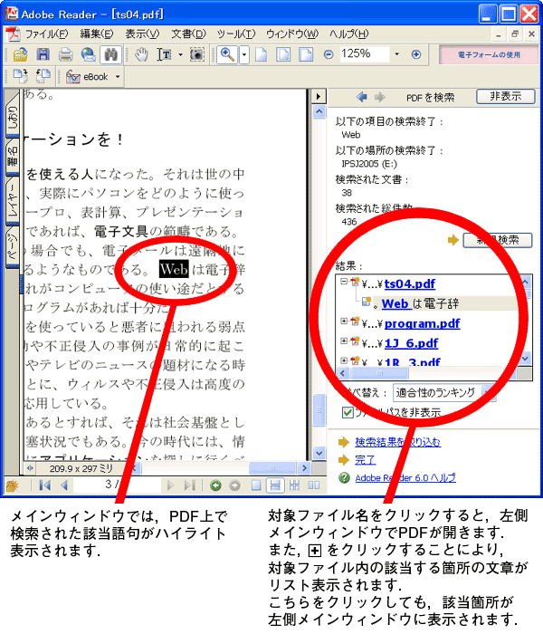Click the Rotate Counterclockwise icon

point(43,75)
